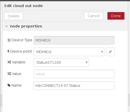Click the Name field containing mbCONNECT24 S7 Status

pos(74,86)
